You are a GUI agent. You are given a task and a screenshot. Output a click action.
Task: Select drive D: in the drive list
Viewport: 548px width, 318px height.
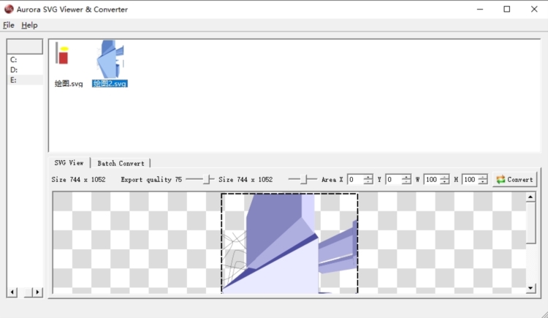click(14, 70)
